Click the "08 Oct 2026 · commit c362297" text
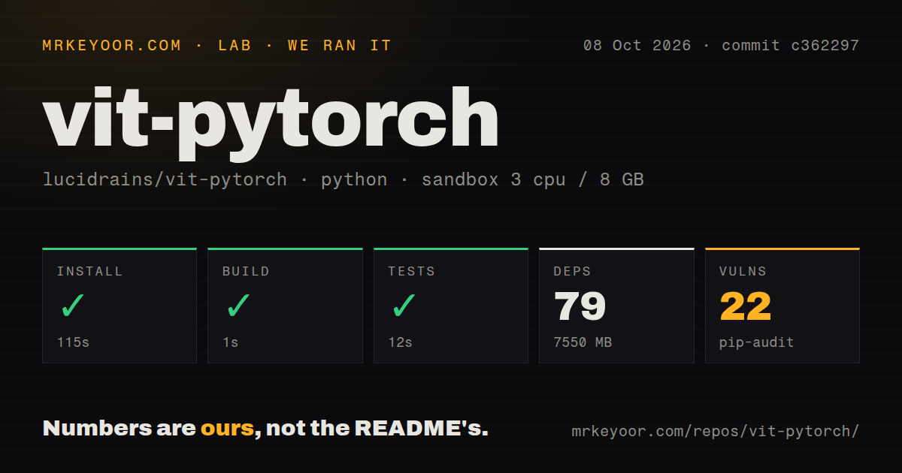 tap(721, 45)
